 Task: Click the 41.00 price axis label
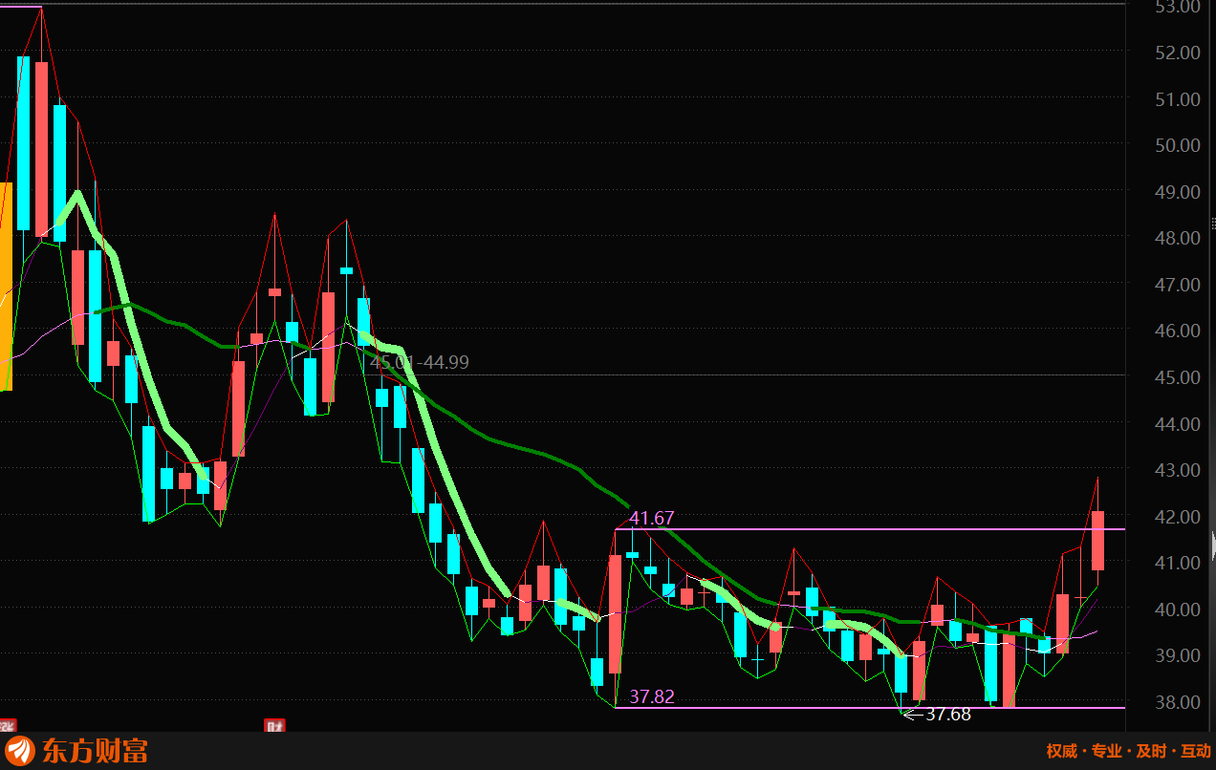pos(1178,563)
